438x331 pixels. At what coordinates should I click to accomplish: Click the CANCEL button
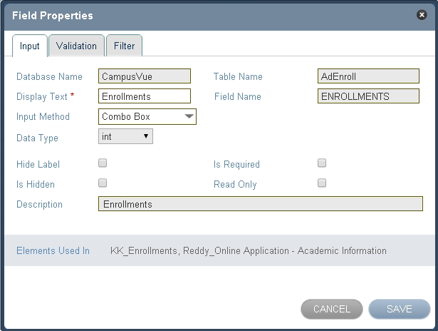pyautogui.click(x=332, y=309)
